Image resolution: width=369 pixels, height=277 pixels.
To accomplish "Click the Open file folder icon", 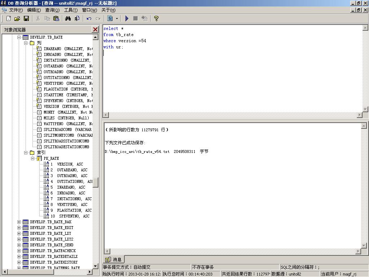I will click(x=17, y=18).
